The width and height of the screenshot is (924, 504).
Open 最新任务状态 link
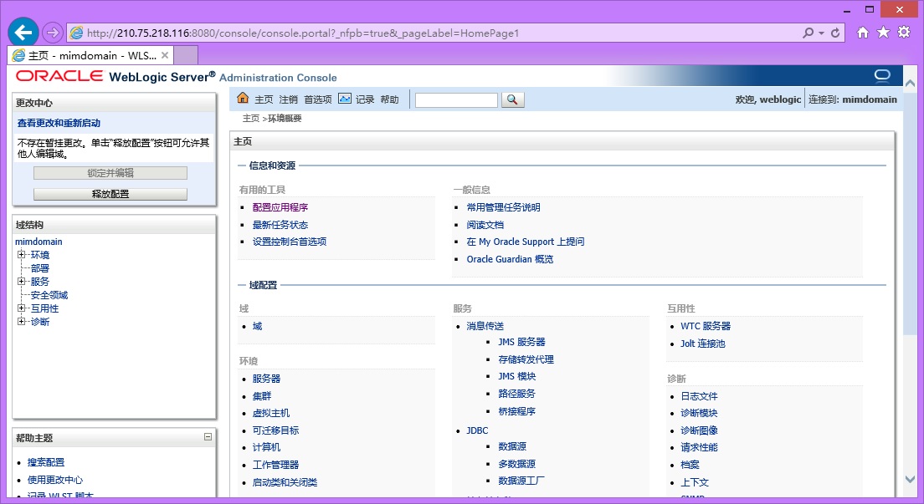280,225
